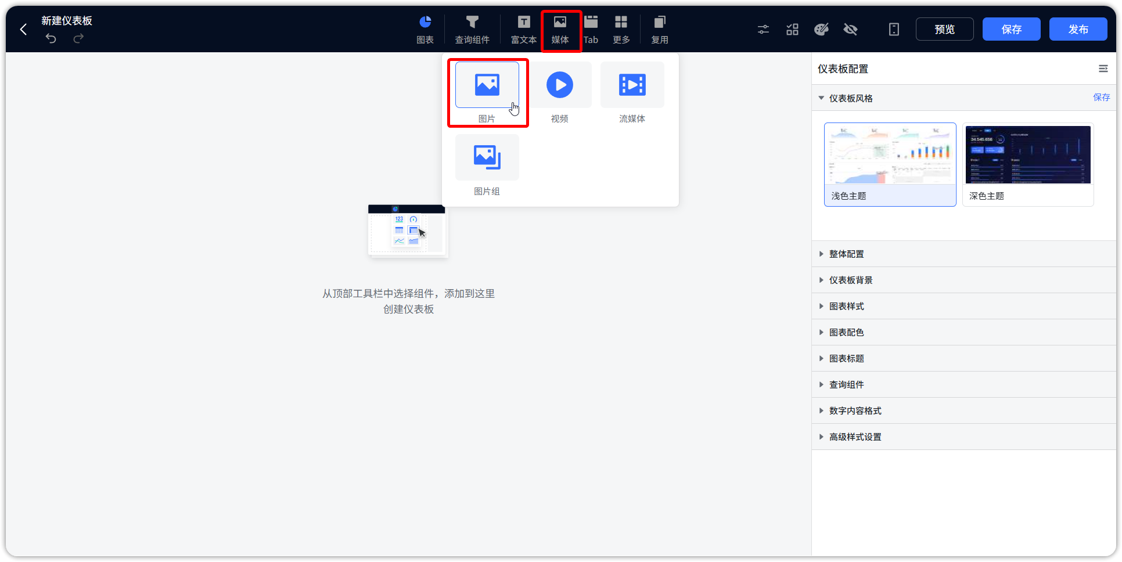Click the empty canvas placeholder illustration
Screen dimensions: 1122x562
(x=408, y=231)
